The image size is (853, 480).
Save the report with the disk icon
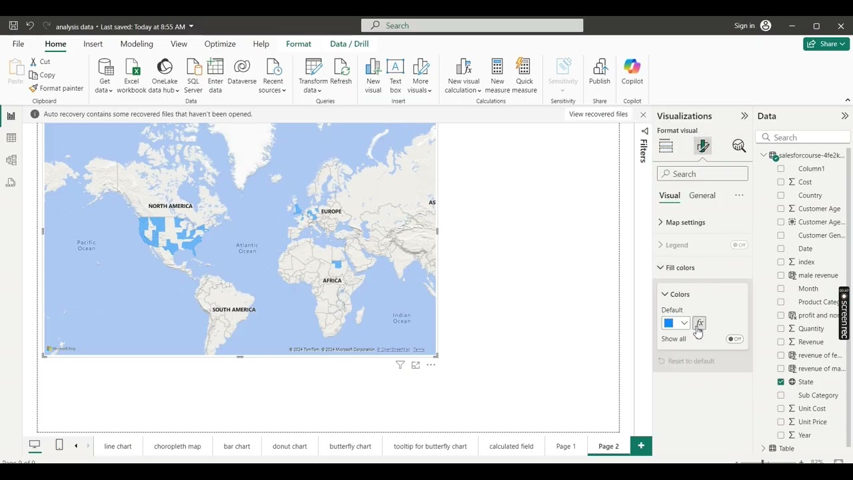click(x=13, y=26)
